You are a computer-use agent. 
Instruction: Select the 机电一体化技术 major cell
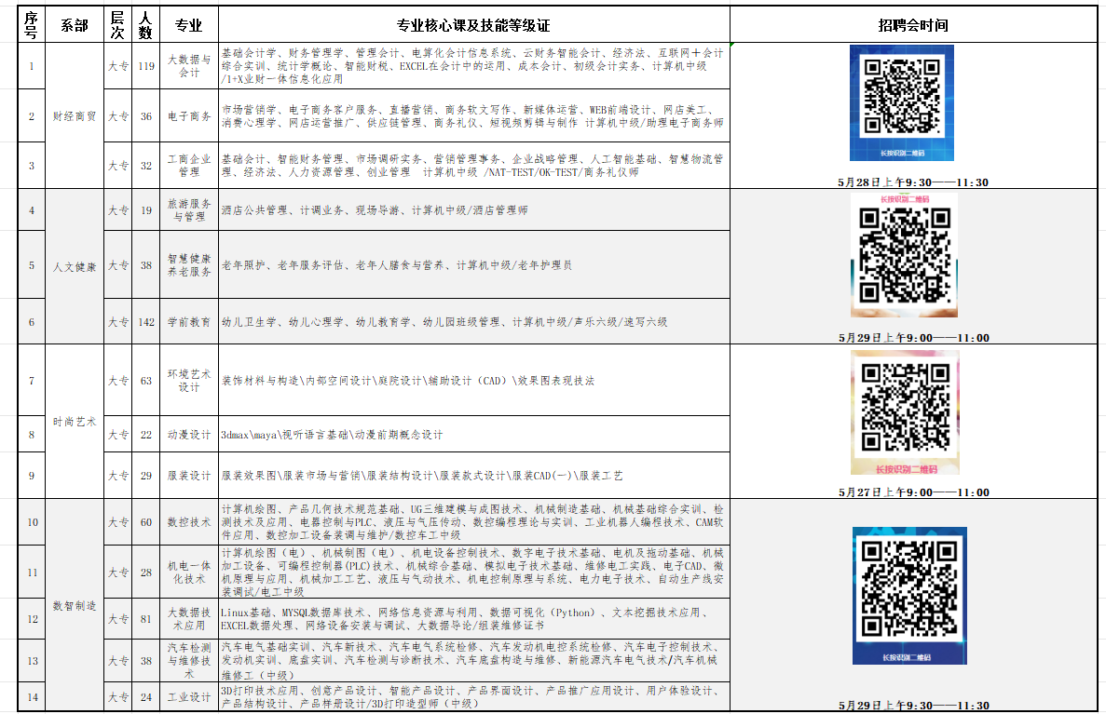tap(189, 573)
